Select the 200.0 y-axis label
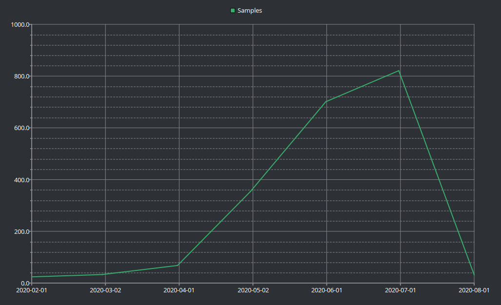The width and height of the screenshot is (501, 305). click(x=22, y=231)
